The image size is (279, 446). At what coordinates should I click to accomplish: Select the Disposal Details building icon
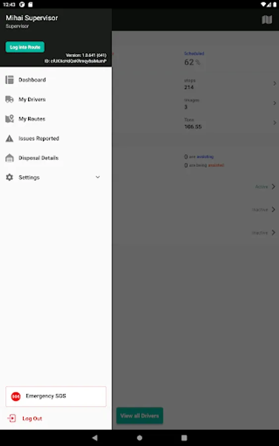[9, 158]
